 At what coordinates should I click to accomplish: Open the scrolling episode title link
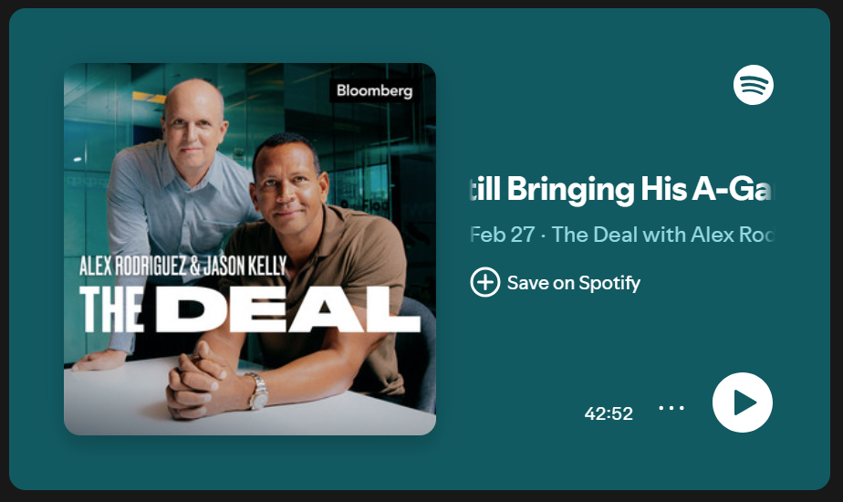(621, 190)
